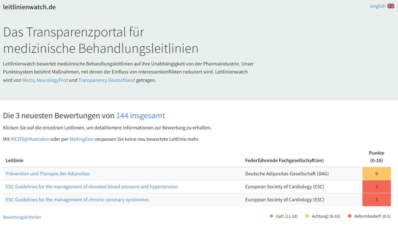The height and width of the screenshot is (230, 398).
Task: Click the Gut! (11-18) legend text
Action: click(287, 216)
